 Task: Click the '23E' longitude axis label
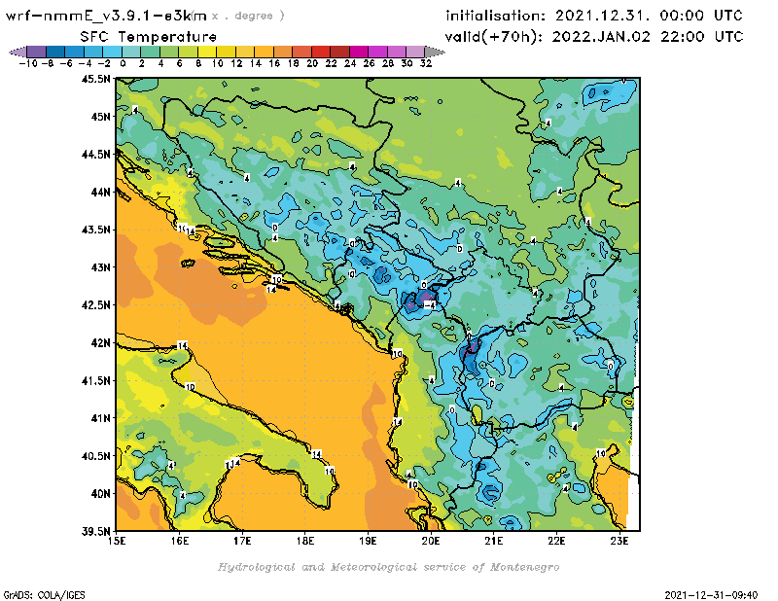click(619, 541)
